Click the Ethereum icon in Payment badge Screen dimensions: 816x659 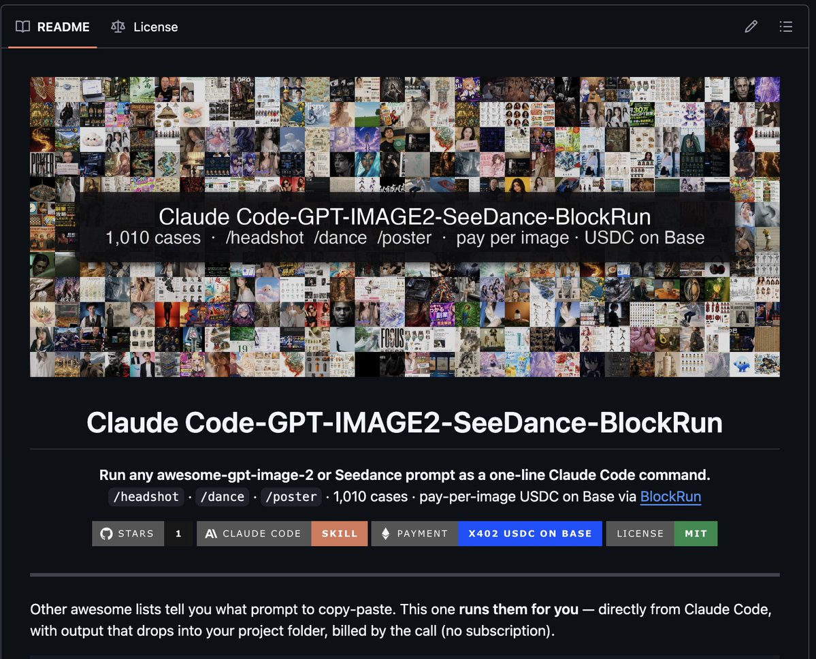pyautogui.click(x=386, y=534)
